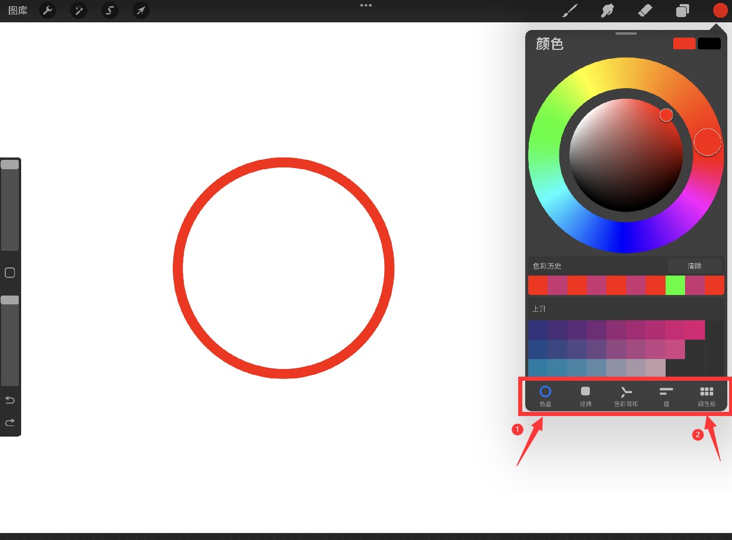Switch to the 经典 color tab
The height and width of the screenshot is (540, 732).
point(585,396)
